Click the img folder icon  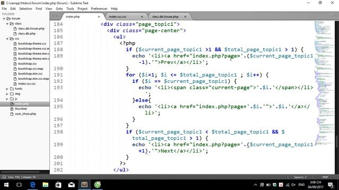click(12, 94)
